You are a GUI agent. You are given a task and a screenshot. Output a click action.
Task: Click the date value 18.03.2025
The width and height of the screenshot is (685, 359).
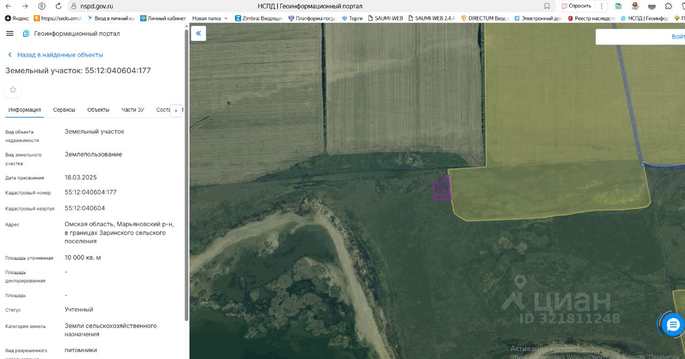click(x=81, y=177)
